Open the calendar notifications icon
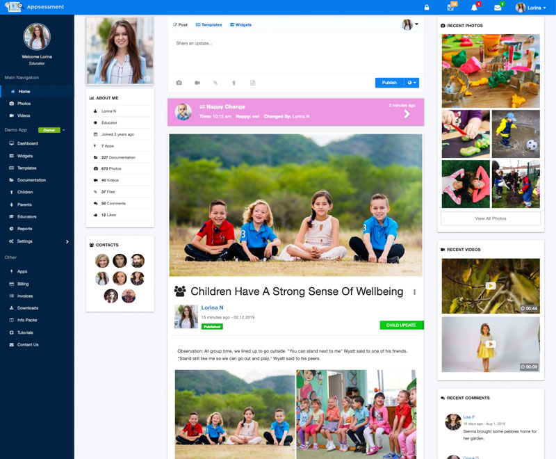 coord(450,7)
